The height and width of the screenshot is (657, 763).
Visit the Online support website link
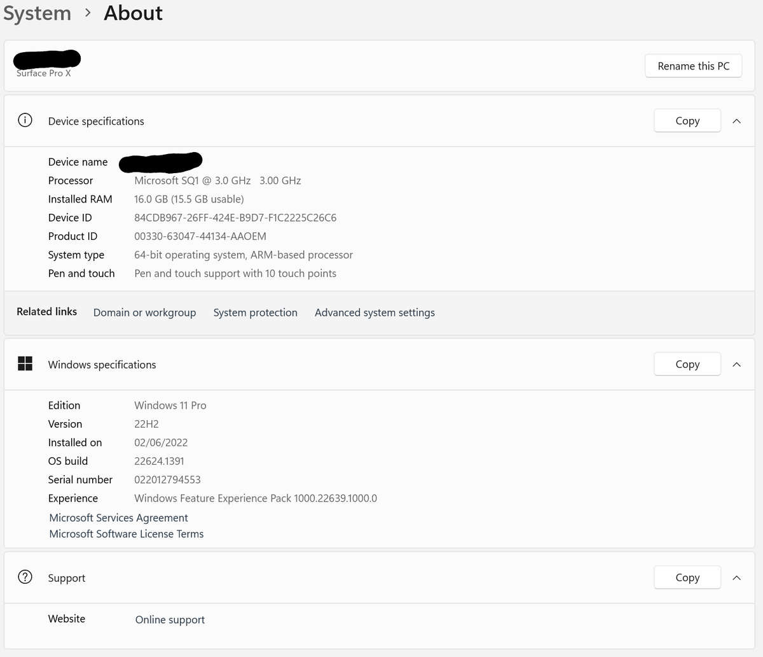[170, 619]
